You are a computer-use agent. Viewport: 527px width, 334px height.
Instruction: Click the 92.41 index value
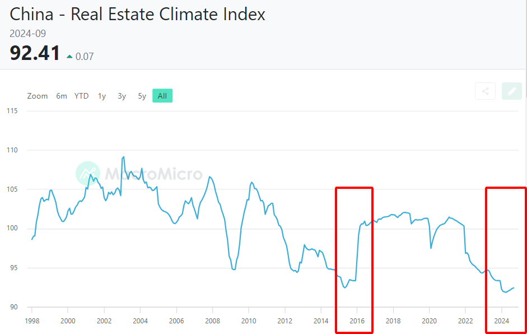coord(35,54)
